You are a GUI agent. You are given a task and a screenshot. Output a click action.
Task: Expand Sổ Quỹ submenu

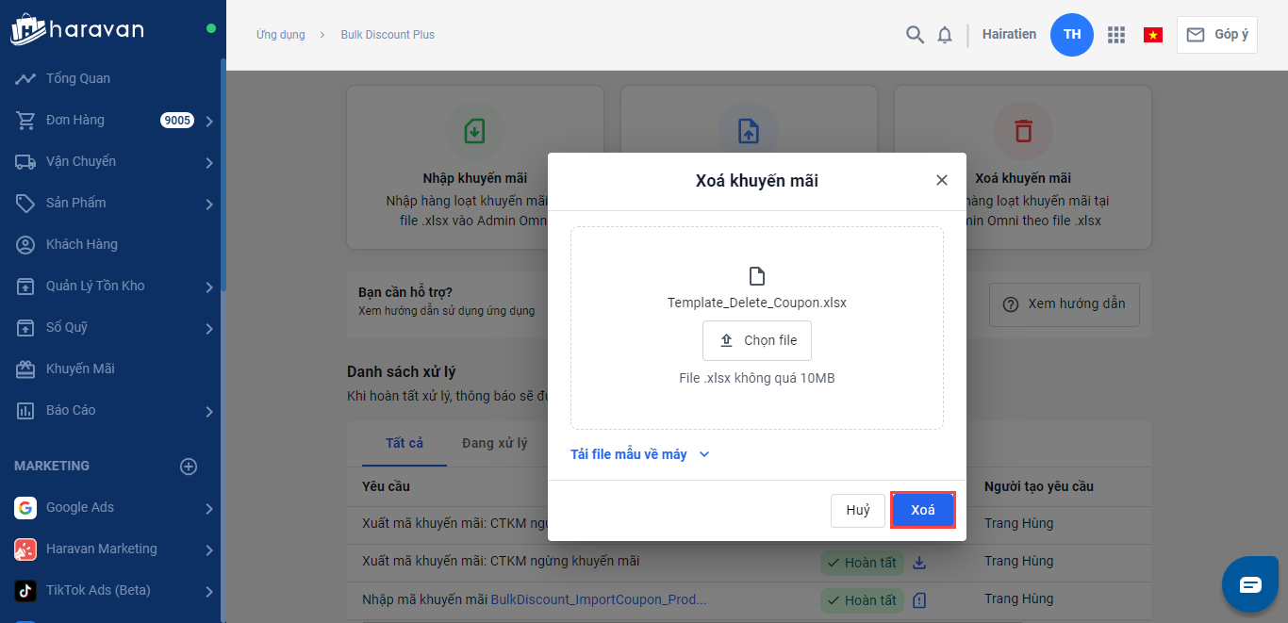[x=209, y=328]
